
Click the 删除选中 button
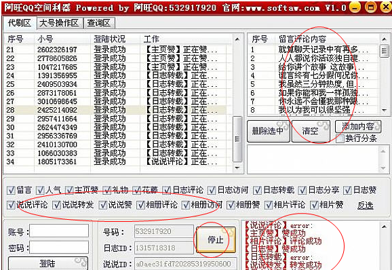[x=269, y=131]
